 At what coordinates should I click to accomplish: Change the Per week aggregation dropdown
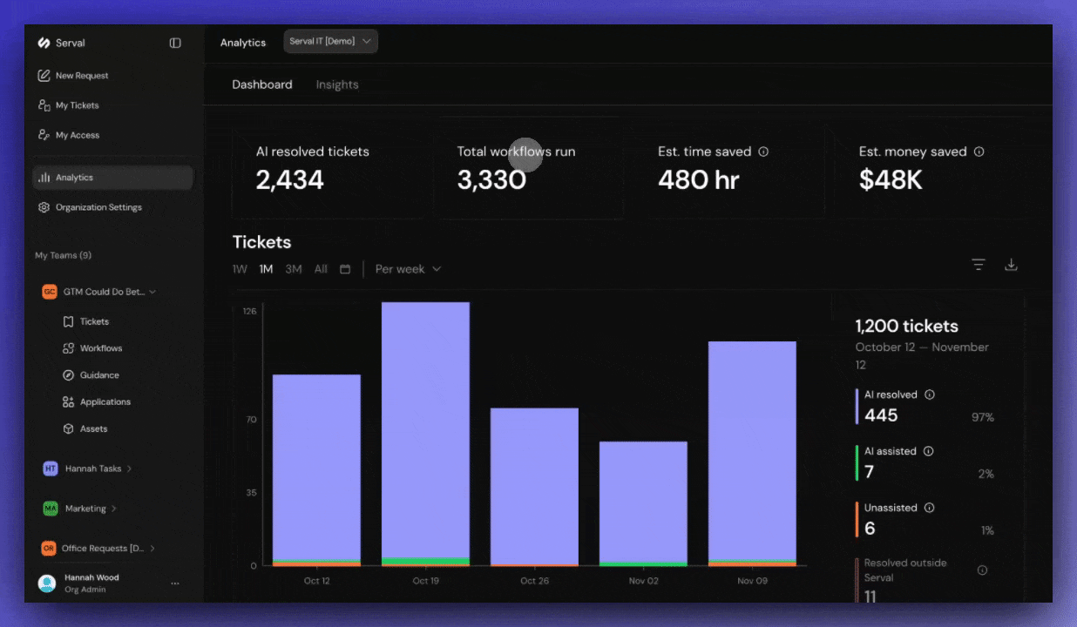tap(407, 269)
